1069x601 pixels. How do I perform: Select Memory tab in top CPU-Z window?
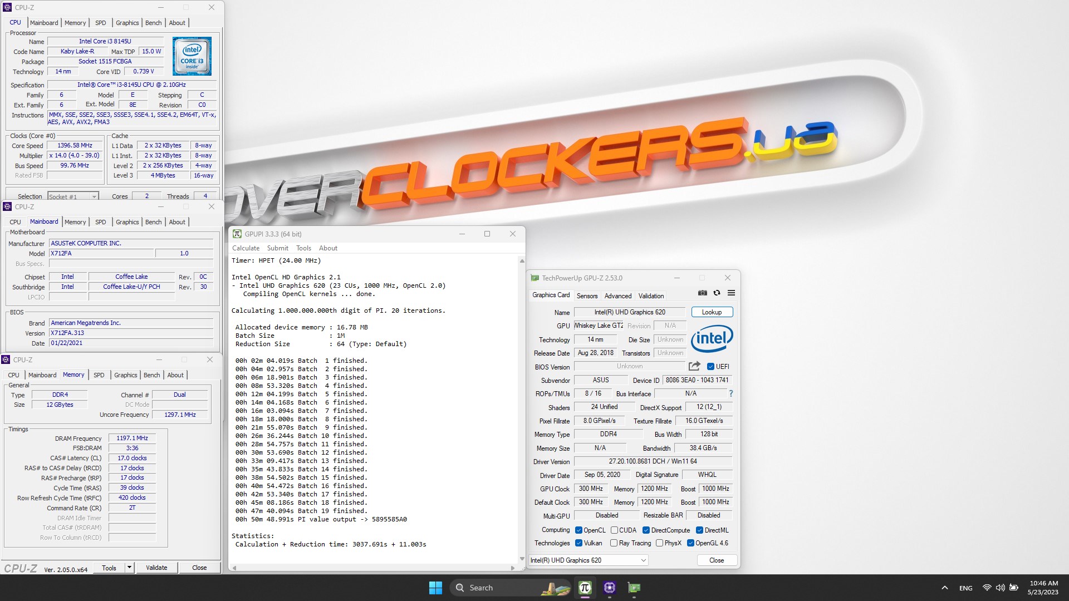[75, 23]
